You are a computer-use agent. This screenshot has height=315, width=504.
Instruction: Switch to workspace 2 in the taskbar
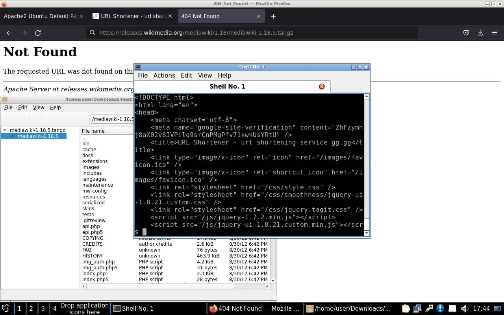tap(31, 308)
